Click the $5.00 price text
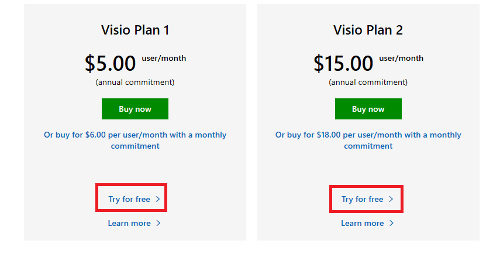 tap(111, 63)
